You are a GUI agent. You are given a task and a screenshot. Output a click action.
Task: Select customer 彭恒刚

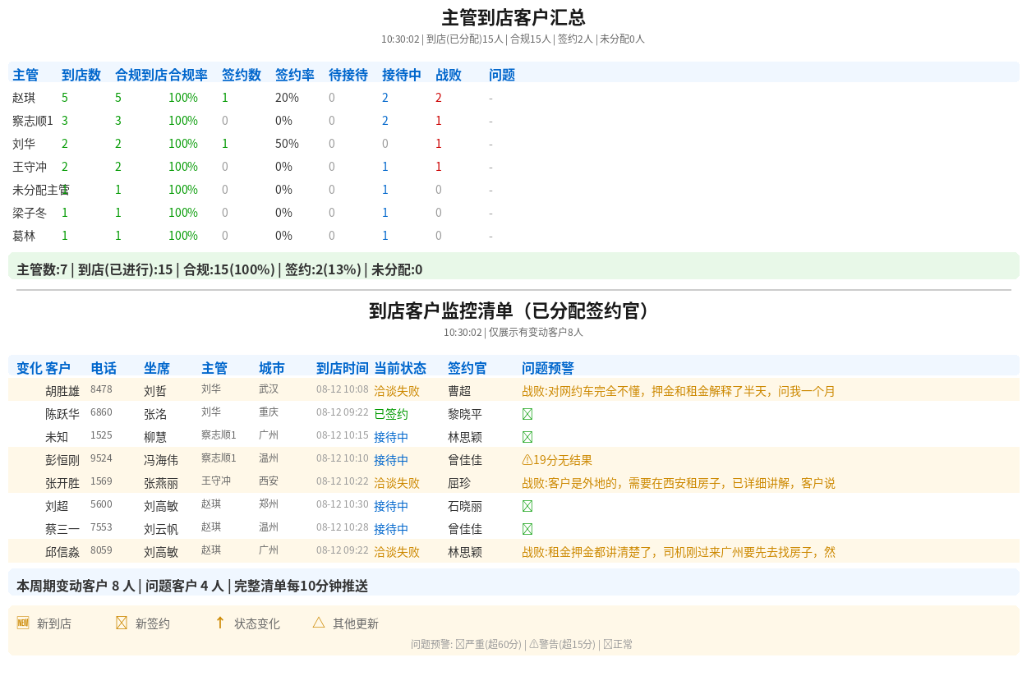point(62,460)
